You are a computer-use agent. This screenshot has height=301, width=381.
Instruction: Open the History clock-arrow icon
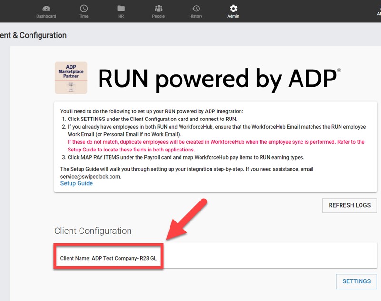click(x=195, y=9)
